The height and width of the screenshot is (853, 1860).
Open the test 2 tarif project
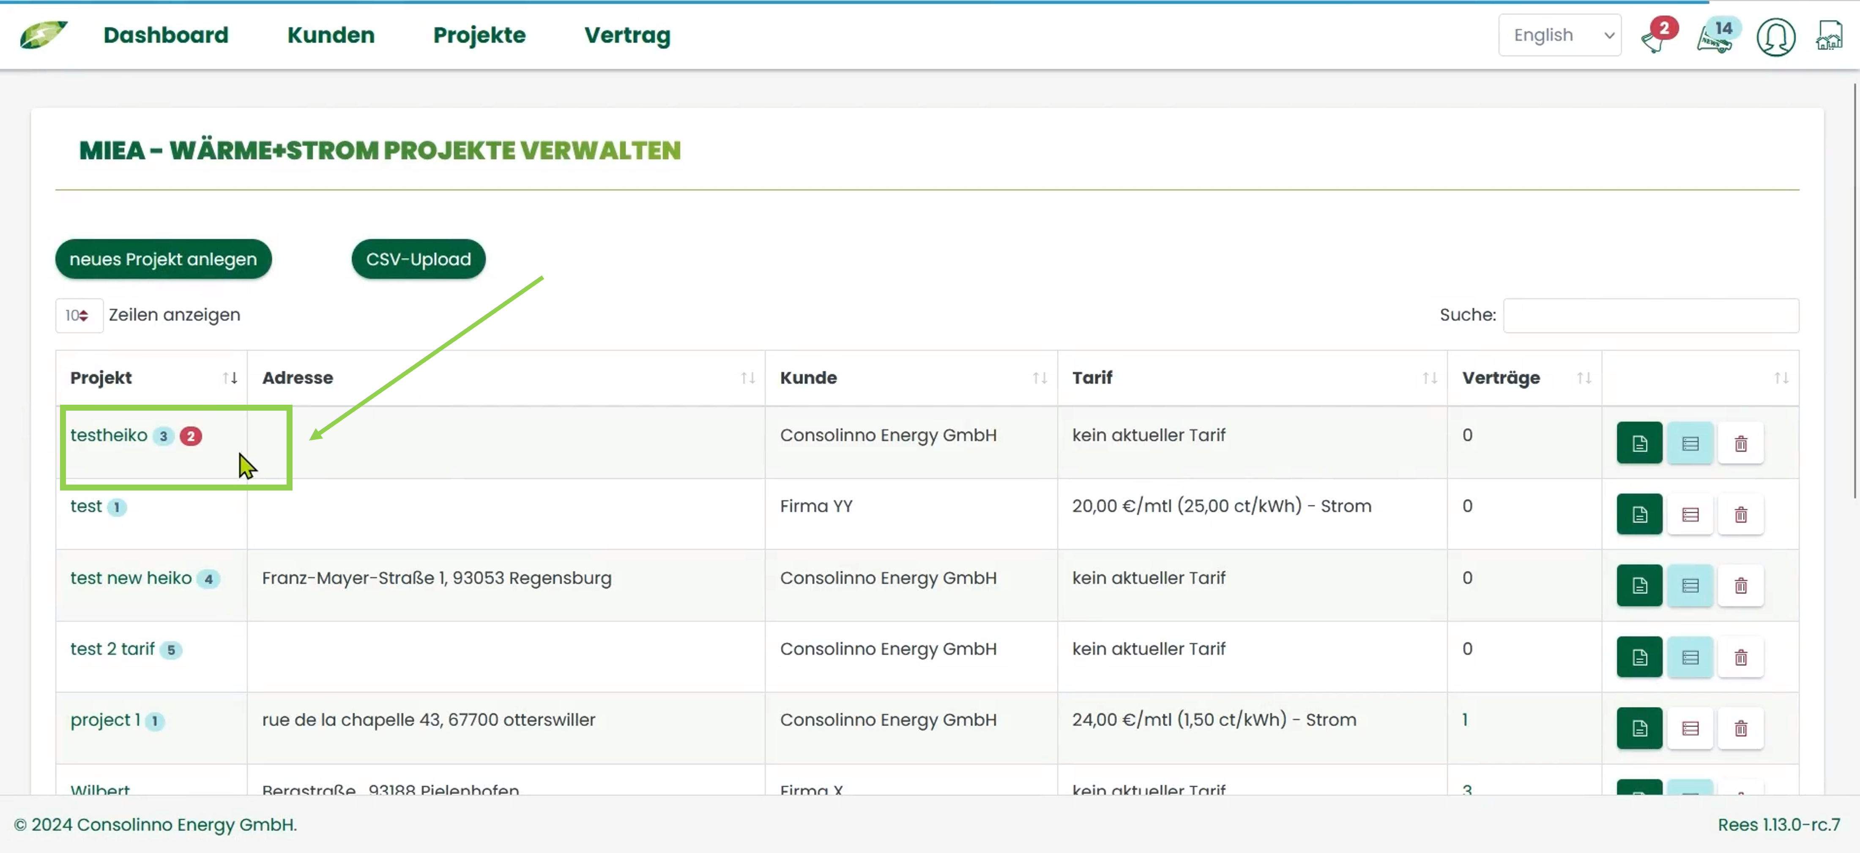pyautogui.click(x=112, y=649)
